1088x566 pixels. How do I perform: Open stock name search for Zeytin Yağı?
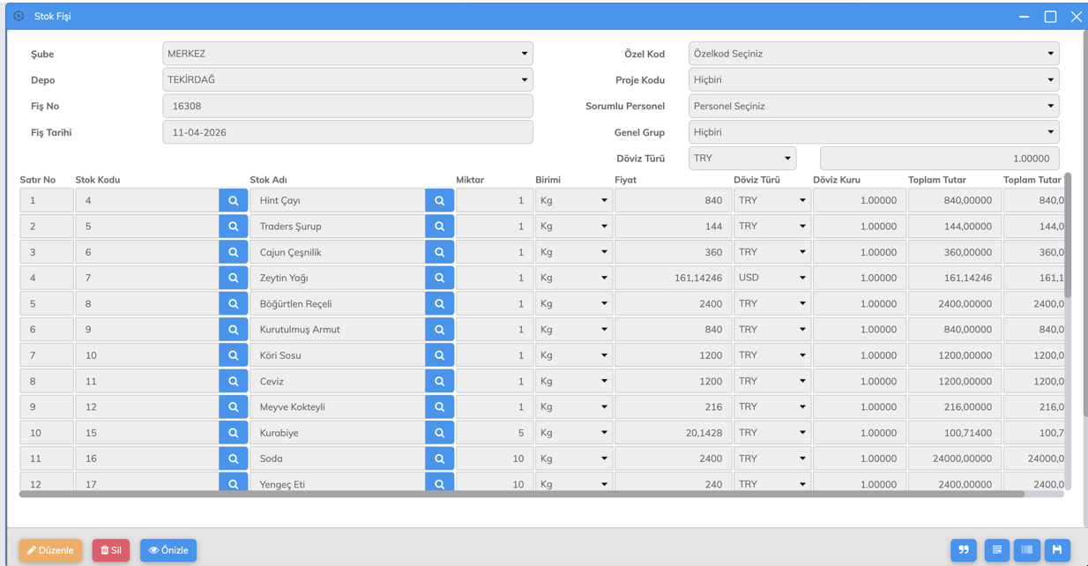coord(439,278)
